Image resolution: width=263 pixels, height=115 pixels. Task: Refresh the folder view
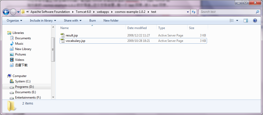click(x=194, y=12)
